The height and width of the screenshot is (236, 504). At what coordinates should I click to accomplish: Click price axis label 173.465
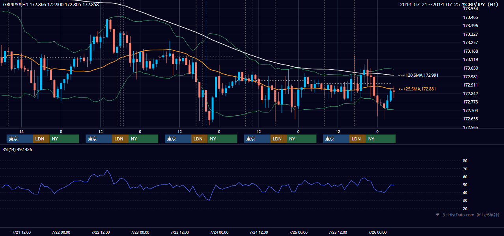470,17
